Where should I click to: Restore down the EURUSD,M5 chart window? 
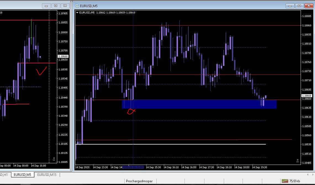click(299, 6)
